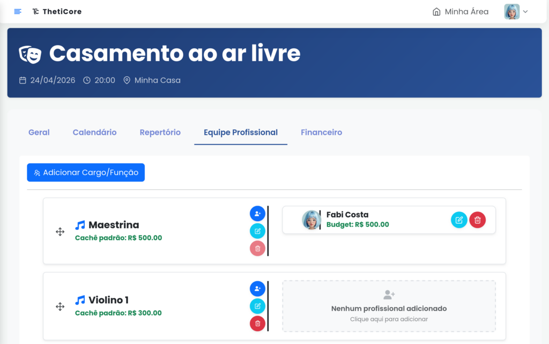Open the Financeiro tab

tap(322, 133)
